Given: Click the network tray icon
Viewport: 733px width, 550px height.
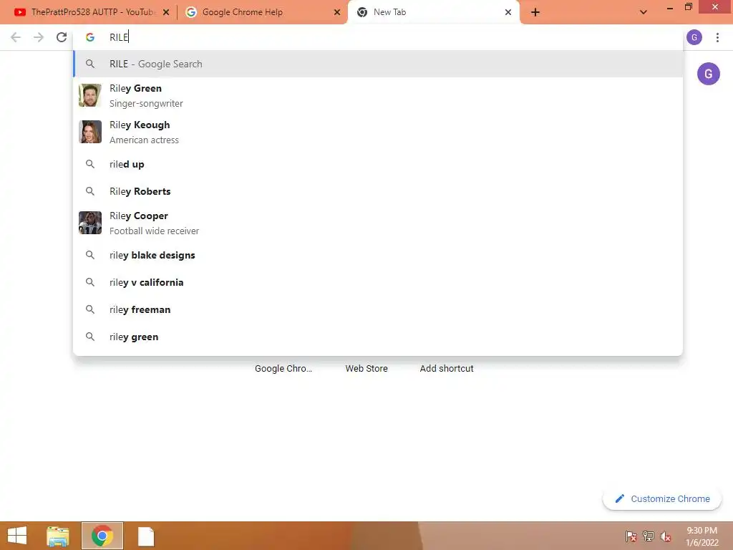Looking at the screenshot, I should click(649, 536).
